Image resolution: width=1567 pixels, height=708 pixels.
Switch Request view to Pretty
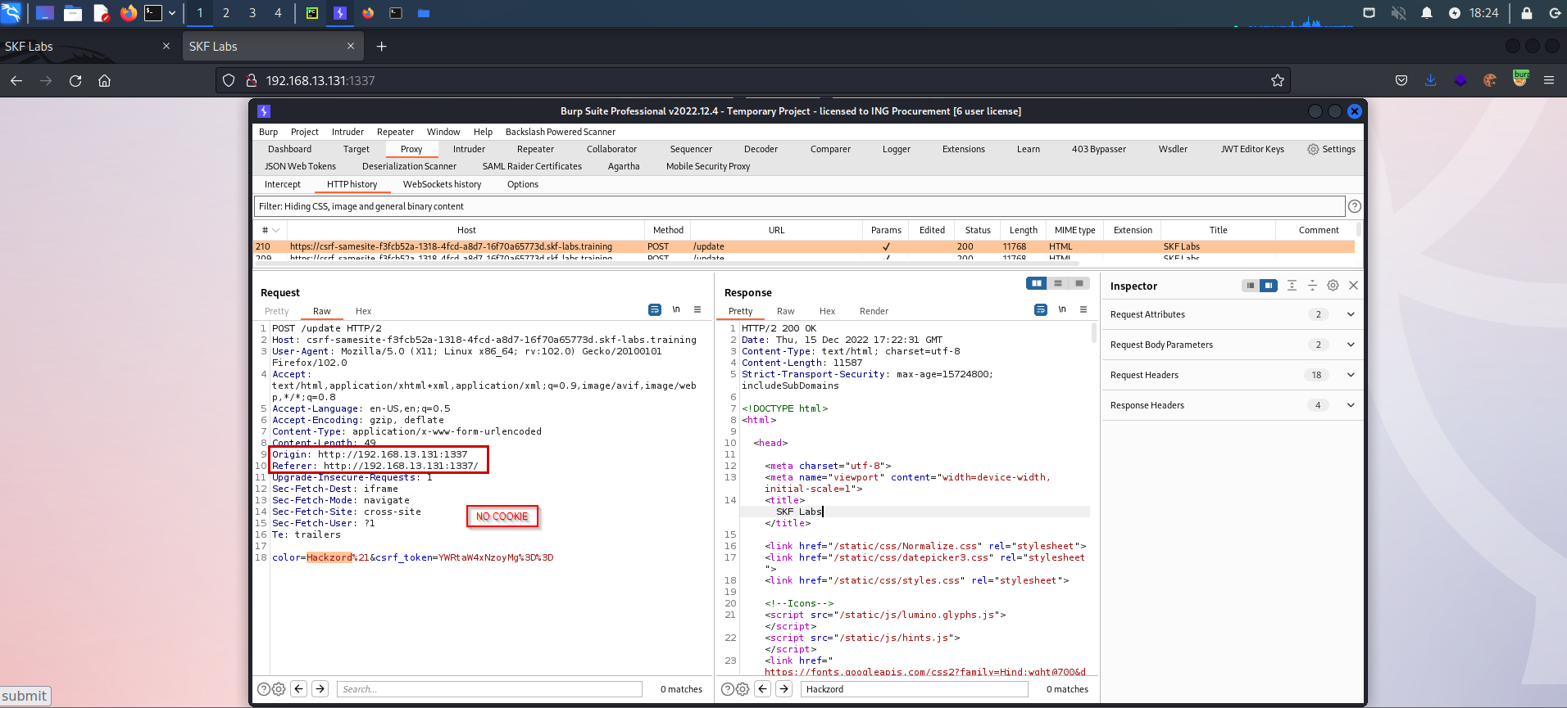(276, 311)
